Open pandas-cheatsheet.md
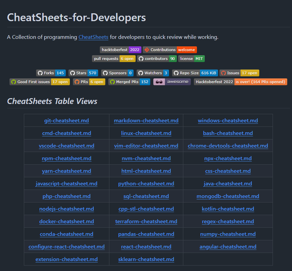The image size is (292, 271). tap(146, 234)
